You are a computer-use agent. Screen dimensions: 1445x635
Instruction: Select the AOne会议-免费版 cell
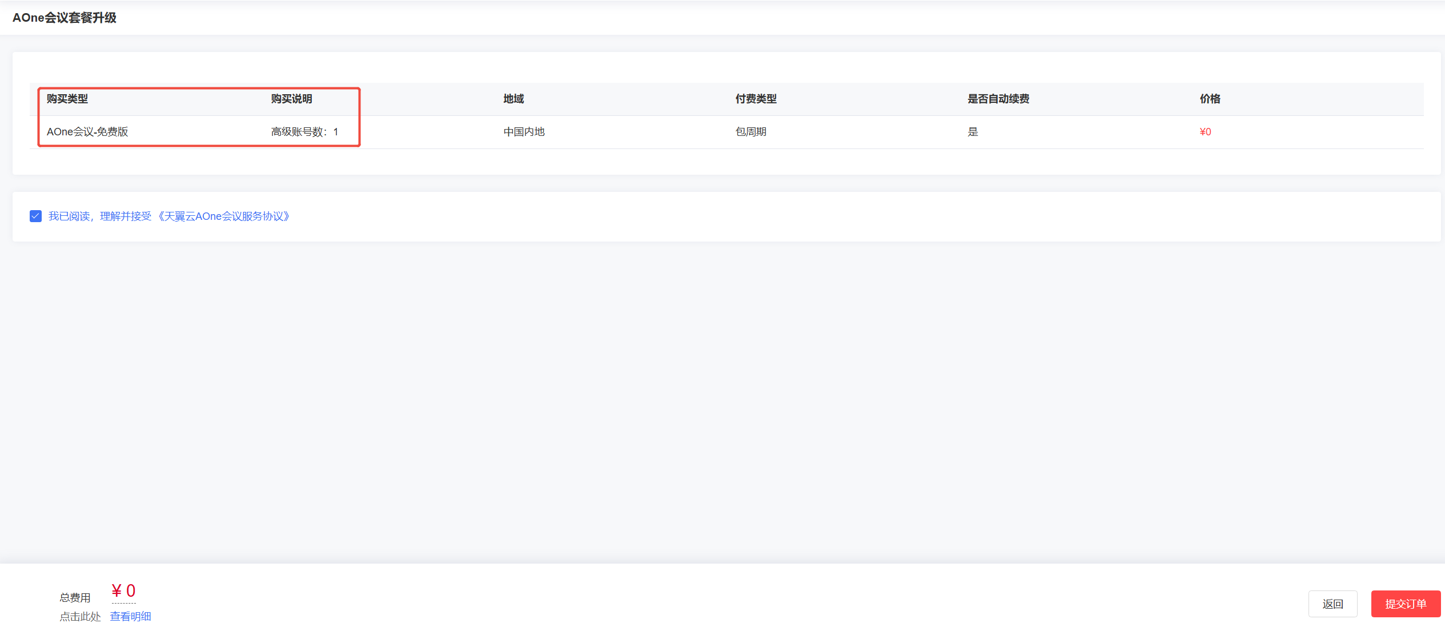pyautogui.click(x=87, y=132)
